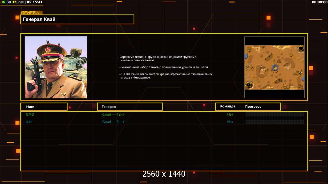Click EMS's 'Китай — Танк' general entry
The height and width of the screenshot is (184, 328).
pyautogui.click(x=113, y=114)
